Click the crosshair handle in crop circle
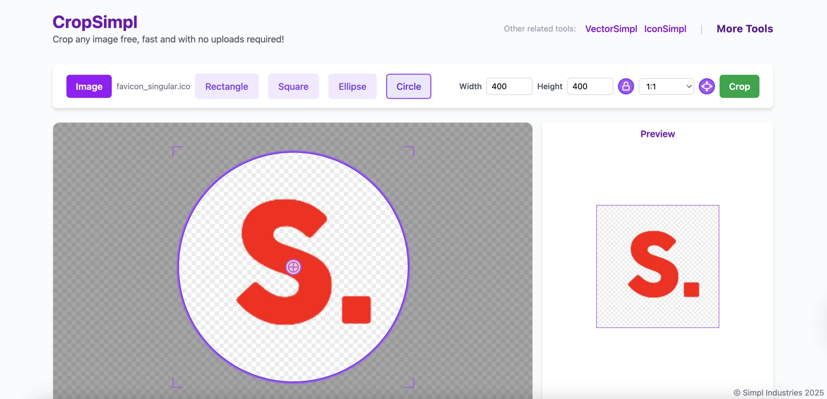Viewport: 827px width, 399px height. 293,267
